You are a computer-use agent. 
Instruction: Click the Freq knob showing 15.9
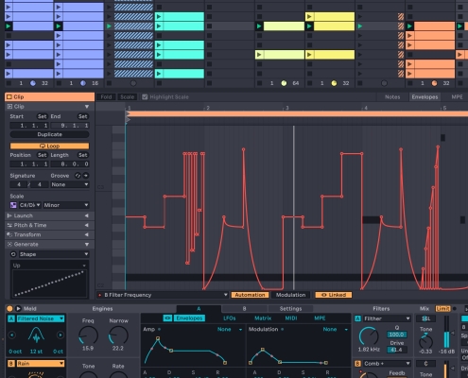[88, 335]
